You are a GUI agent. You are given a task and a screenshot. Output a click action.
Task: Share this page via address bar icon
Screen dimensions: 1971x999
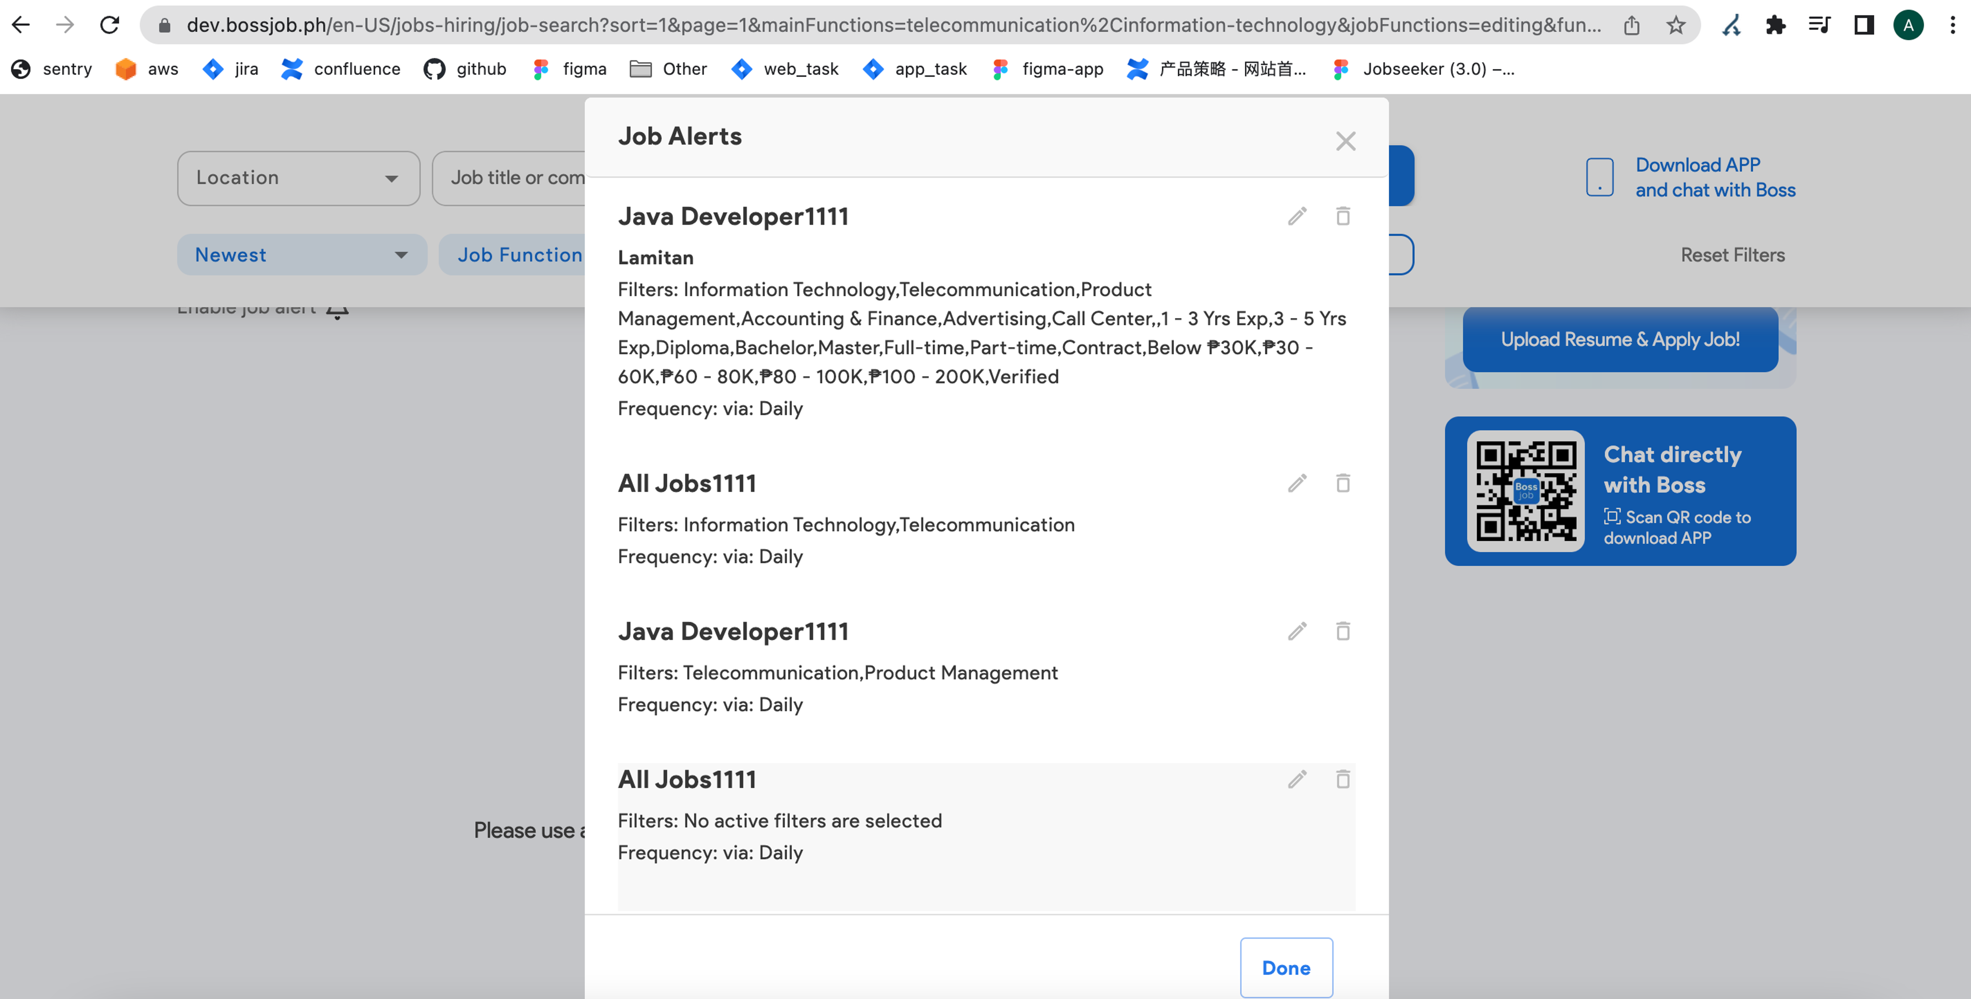[x=1631, y=25]
